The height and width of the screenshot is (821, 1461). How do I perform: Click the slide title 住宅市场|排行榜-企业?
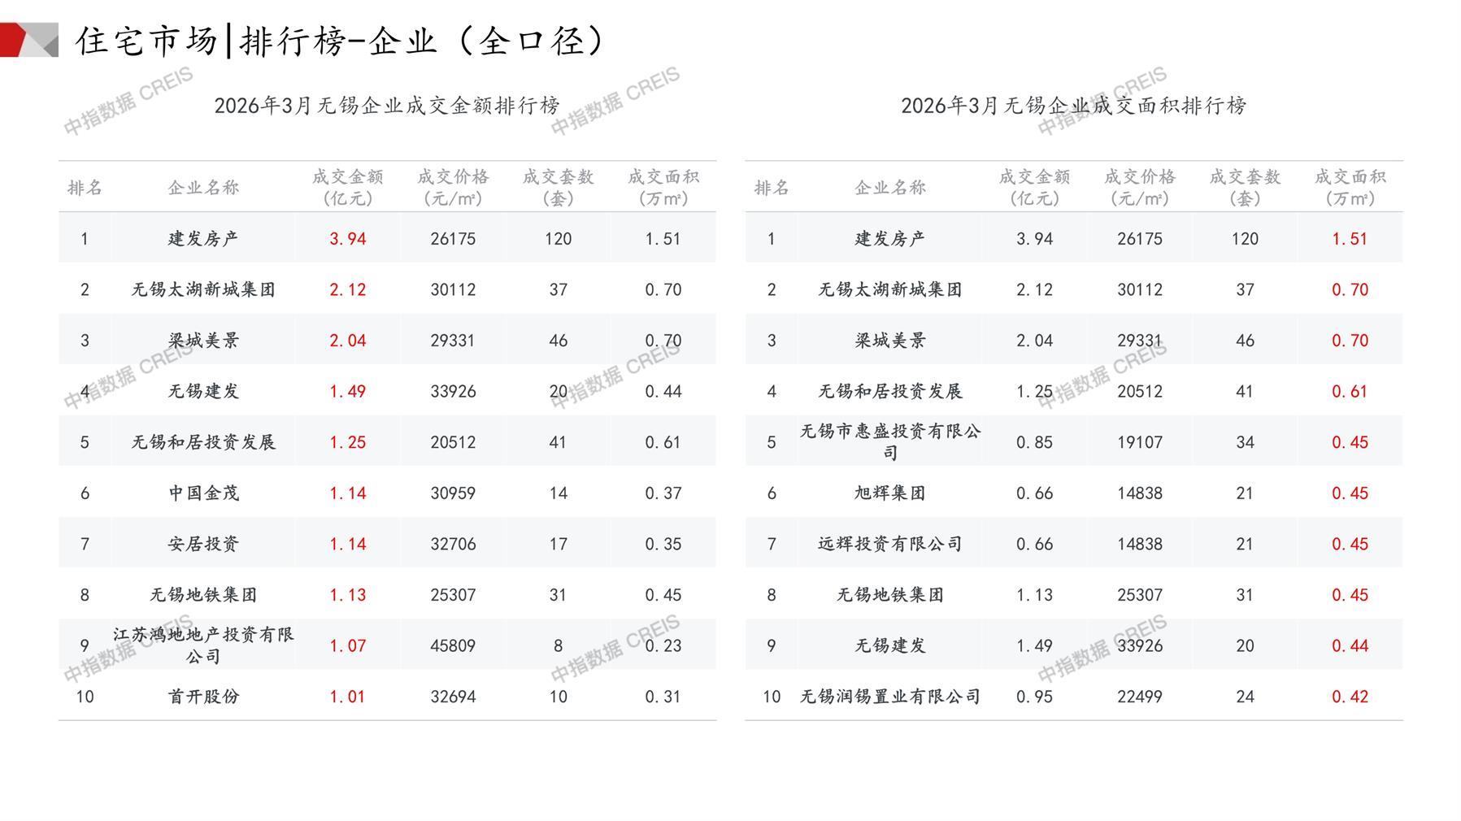[x=341, y=41]
